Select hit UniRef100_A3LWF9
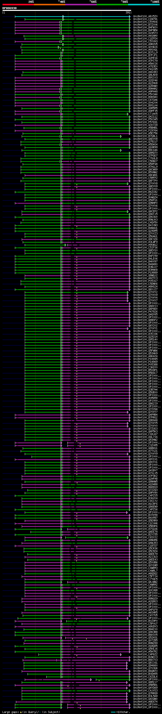 145,242
